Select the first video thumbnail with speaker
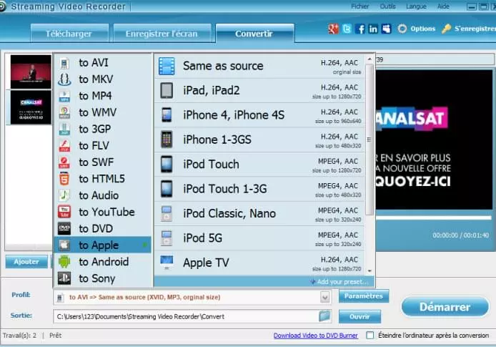This screenshot has width=496, height=347. tap(31, 72)
